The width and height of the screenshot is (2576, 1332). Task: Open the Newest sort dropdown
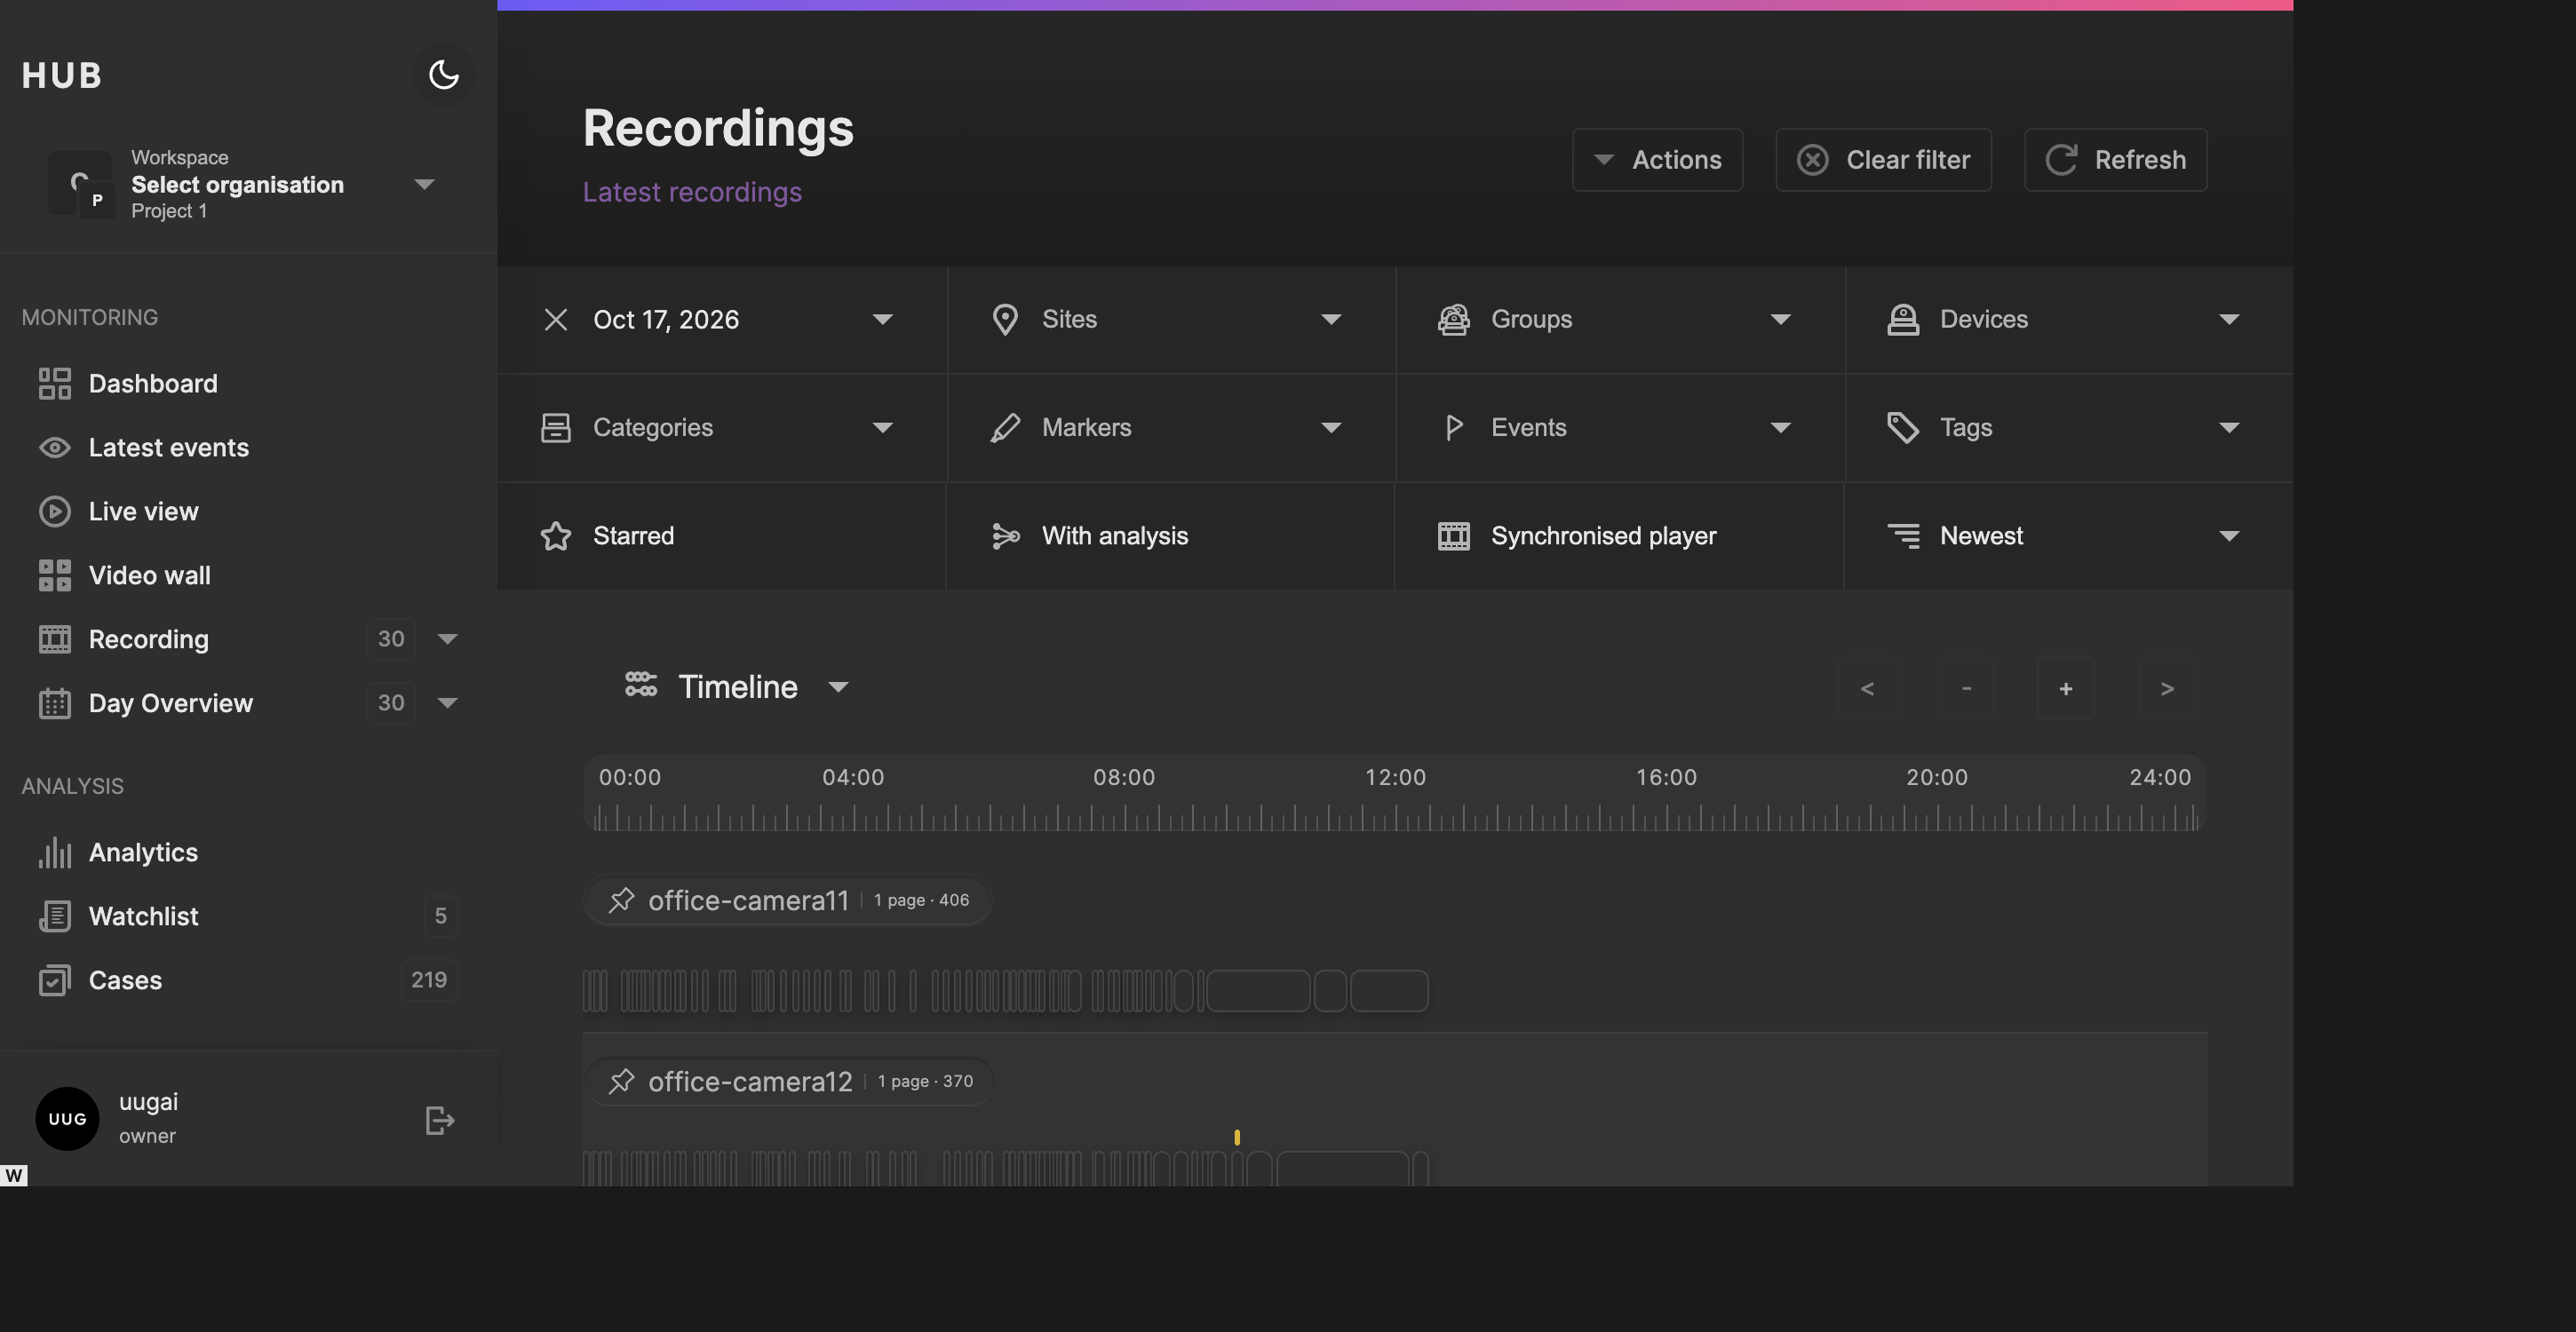tap(2068, 536)
